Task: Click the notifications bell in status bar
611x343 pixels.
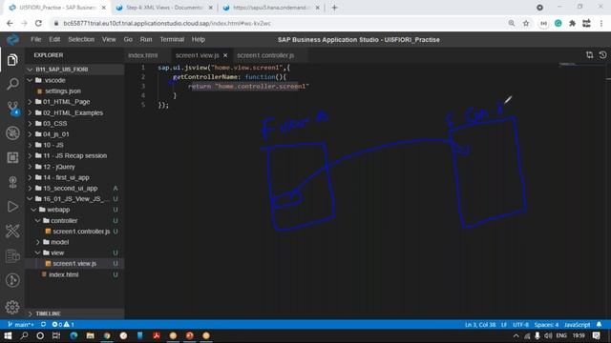Action: [599, 324]
